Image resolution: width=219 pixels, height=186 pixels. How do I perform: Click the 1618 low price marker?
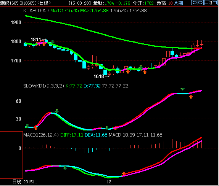point(99,76)
